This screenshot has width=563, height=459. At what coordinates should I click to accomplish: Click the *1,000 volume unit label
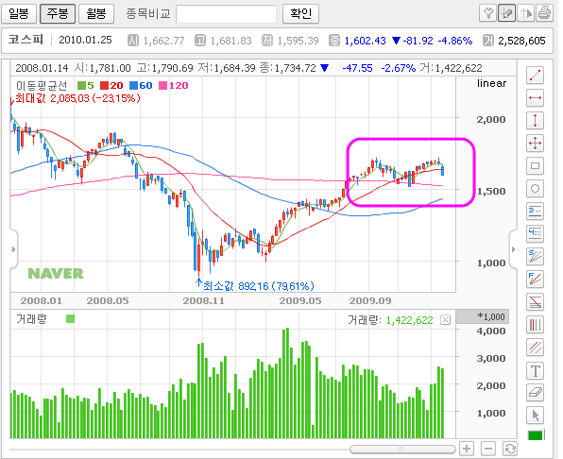pos(491,316)
